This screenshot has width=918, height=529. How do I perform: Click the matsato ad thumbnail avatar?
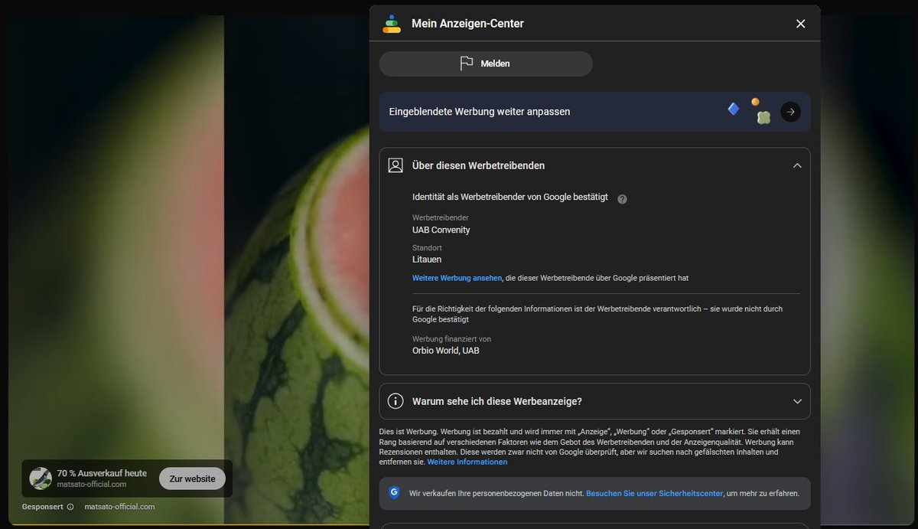[x=41, y=478]
